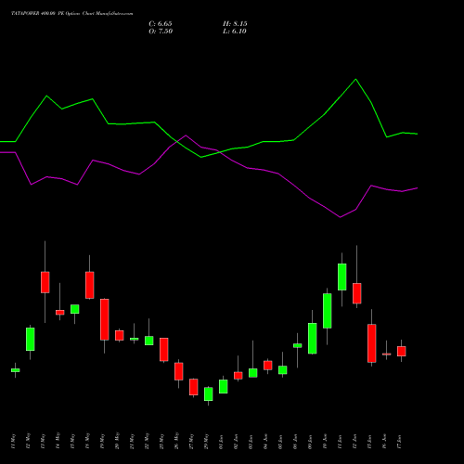Select the green candle for 03 Jun
The image size is (464, 464).
253,373
